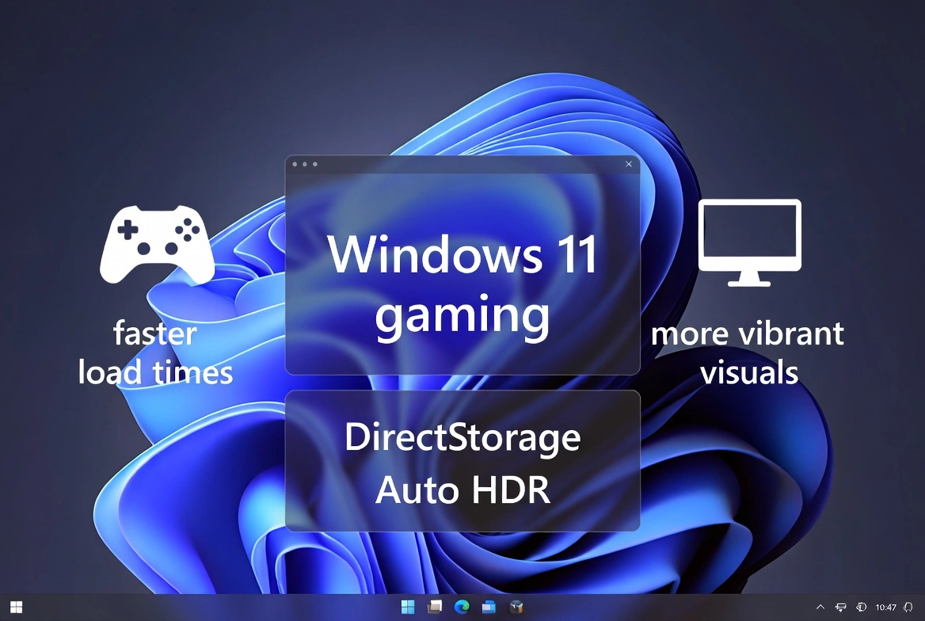Launch Microsoft Edge from the taskbar

pos(462,607)
